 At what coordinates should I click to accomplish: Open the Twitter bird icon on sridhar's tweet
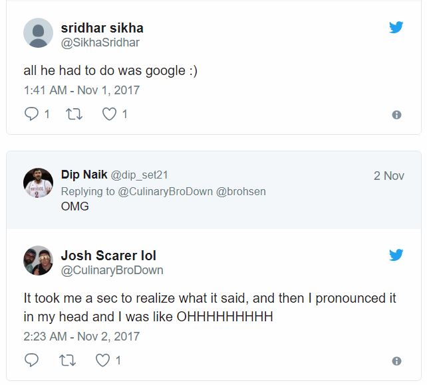click(x=396, y=28)
